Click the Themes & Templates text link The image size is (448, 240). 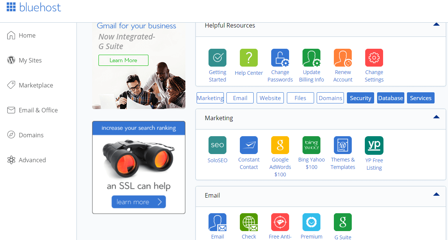343,163
